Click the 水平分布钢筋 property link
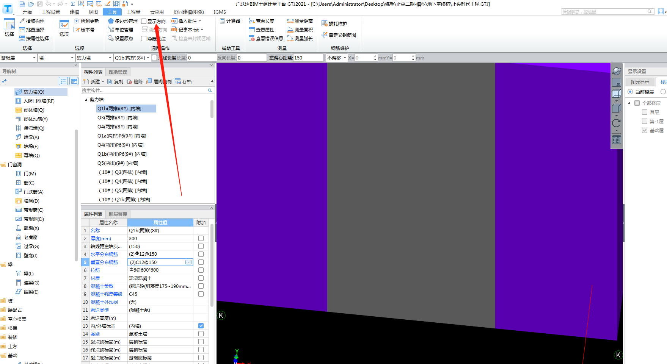 pos(104,254)
